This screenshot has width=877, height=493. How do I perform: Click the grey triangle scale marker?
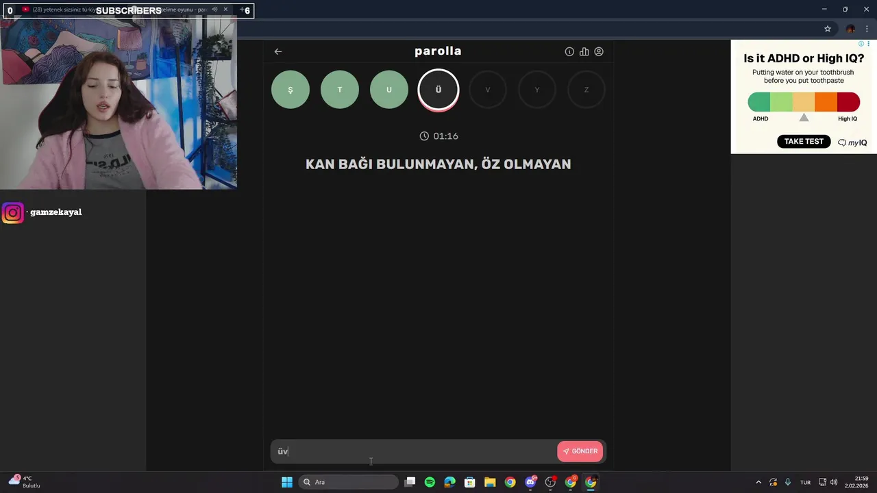[804, 118]
